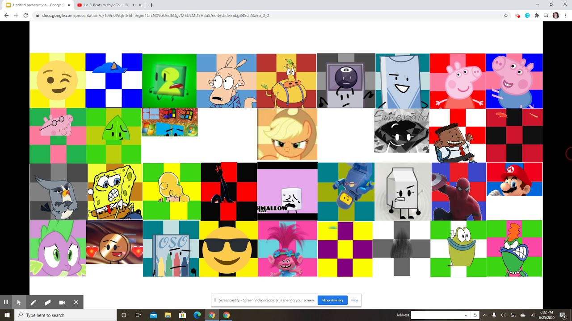This screenshot has height=321, width=572.
Task: Mute the Lo-Fi Beats tab audio
Action: coord(134,5)
